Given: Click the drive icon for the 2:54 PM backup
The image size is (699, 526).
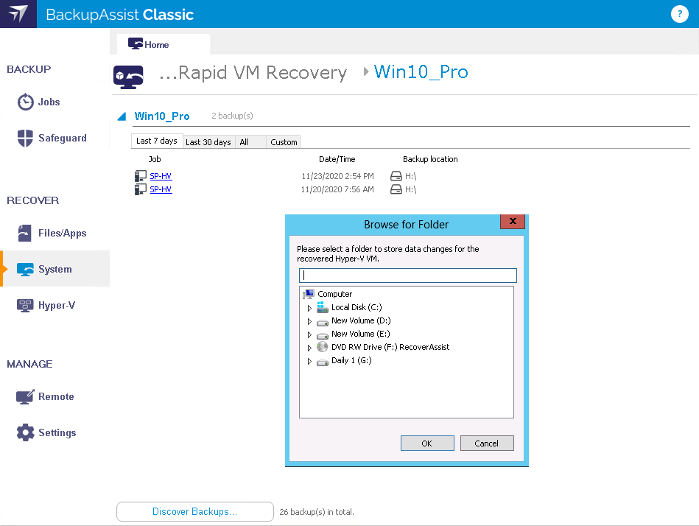Looking at the screenshot, I should 396,176.
